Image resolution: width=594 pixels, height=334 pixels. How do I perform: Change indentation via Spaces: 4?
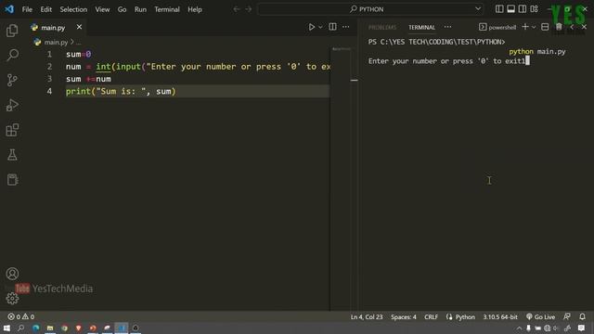click(x=403, y=317)
